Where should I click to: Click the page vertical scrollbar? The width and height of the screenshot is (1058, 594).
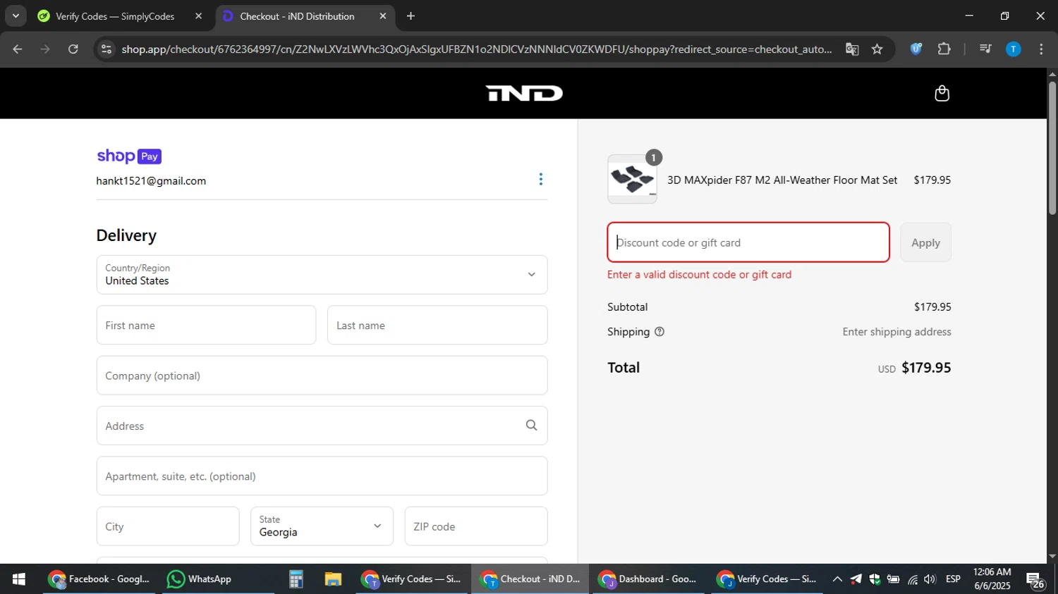pos(1052,148)
